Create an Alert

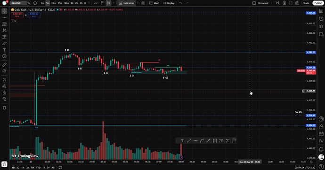154,3
